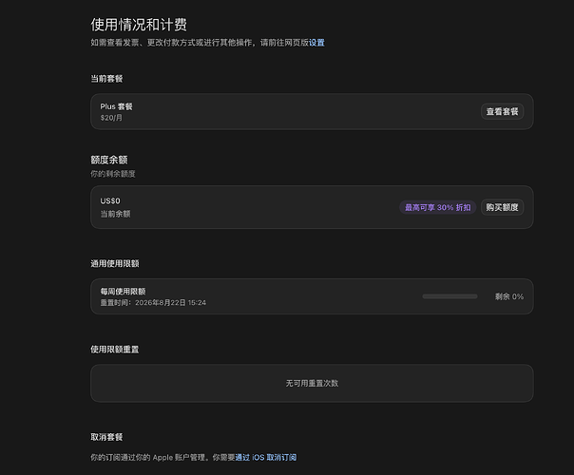Click the 使用限额重置 section heading
Viewport: 574px width, 475px height.
[115, 350]
